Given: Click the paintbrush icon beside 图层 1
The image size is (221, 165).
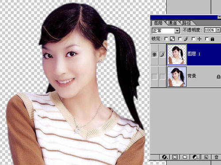Looking at the screenshot, I should [x=162, y=55].
